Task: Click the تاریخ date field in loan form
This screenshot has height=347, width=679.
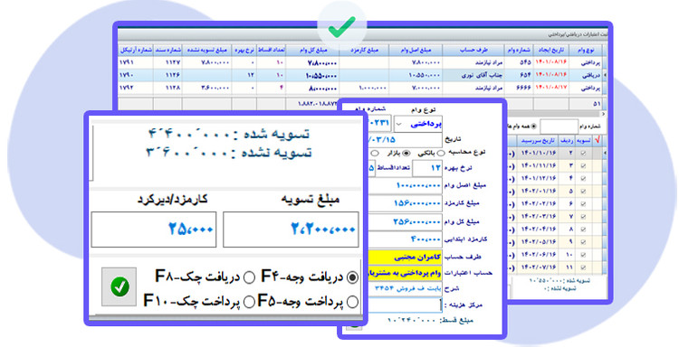Action: pos(405,140)
